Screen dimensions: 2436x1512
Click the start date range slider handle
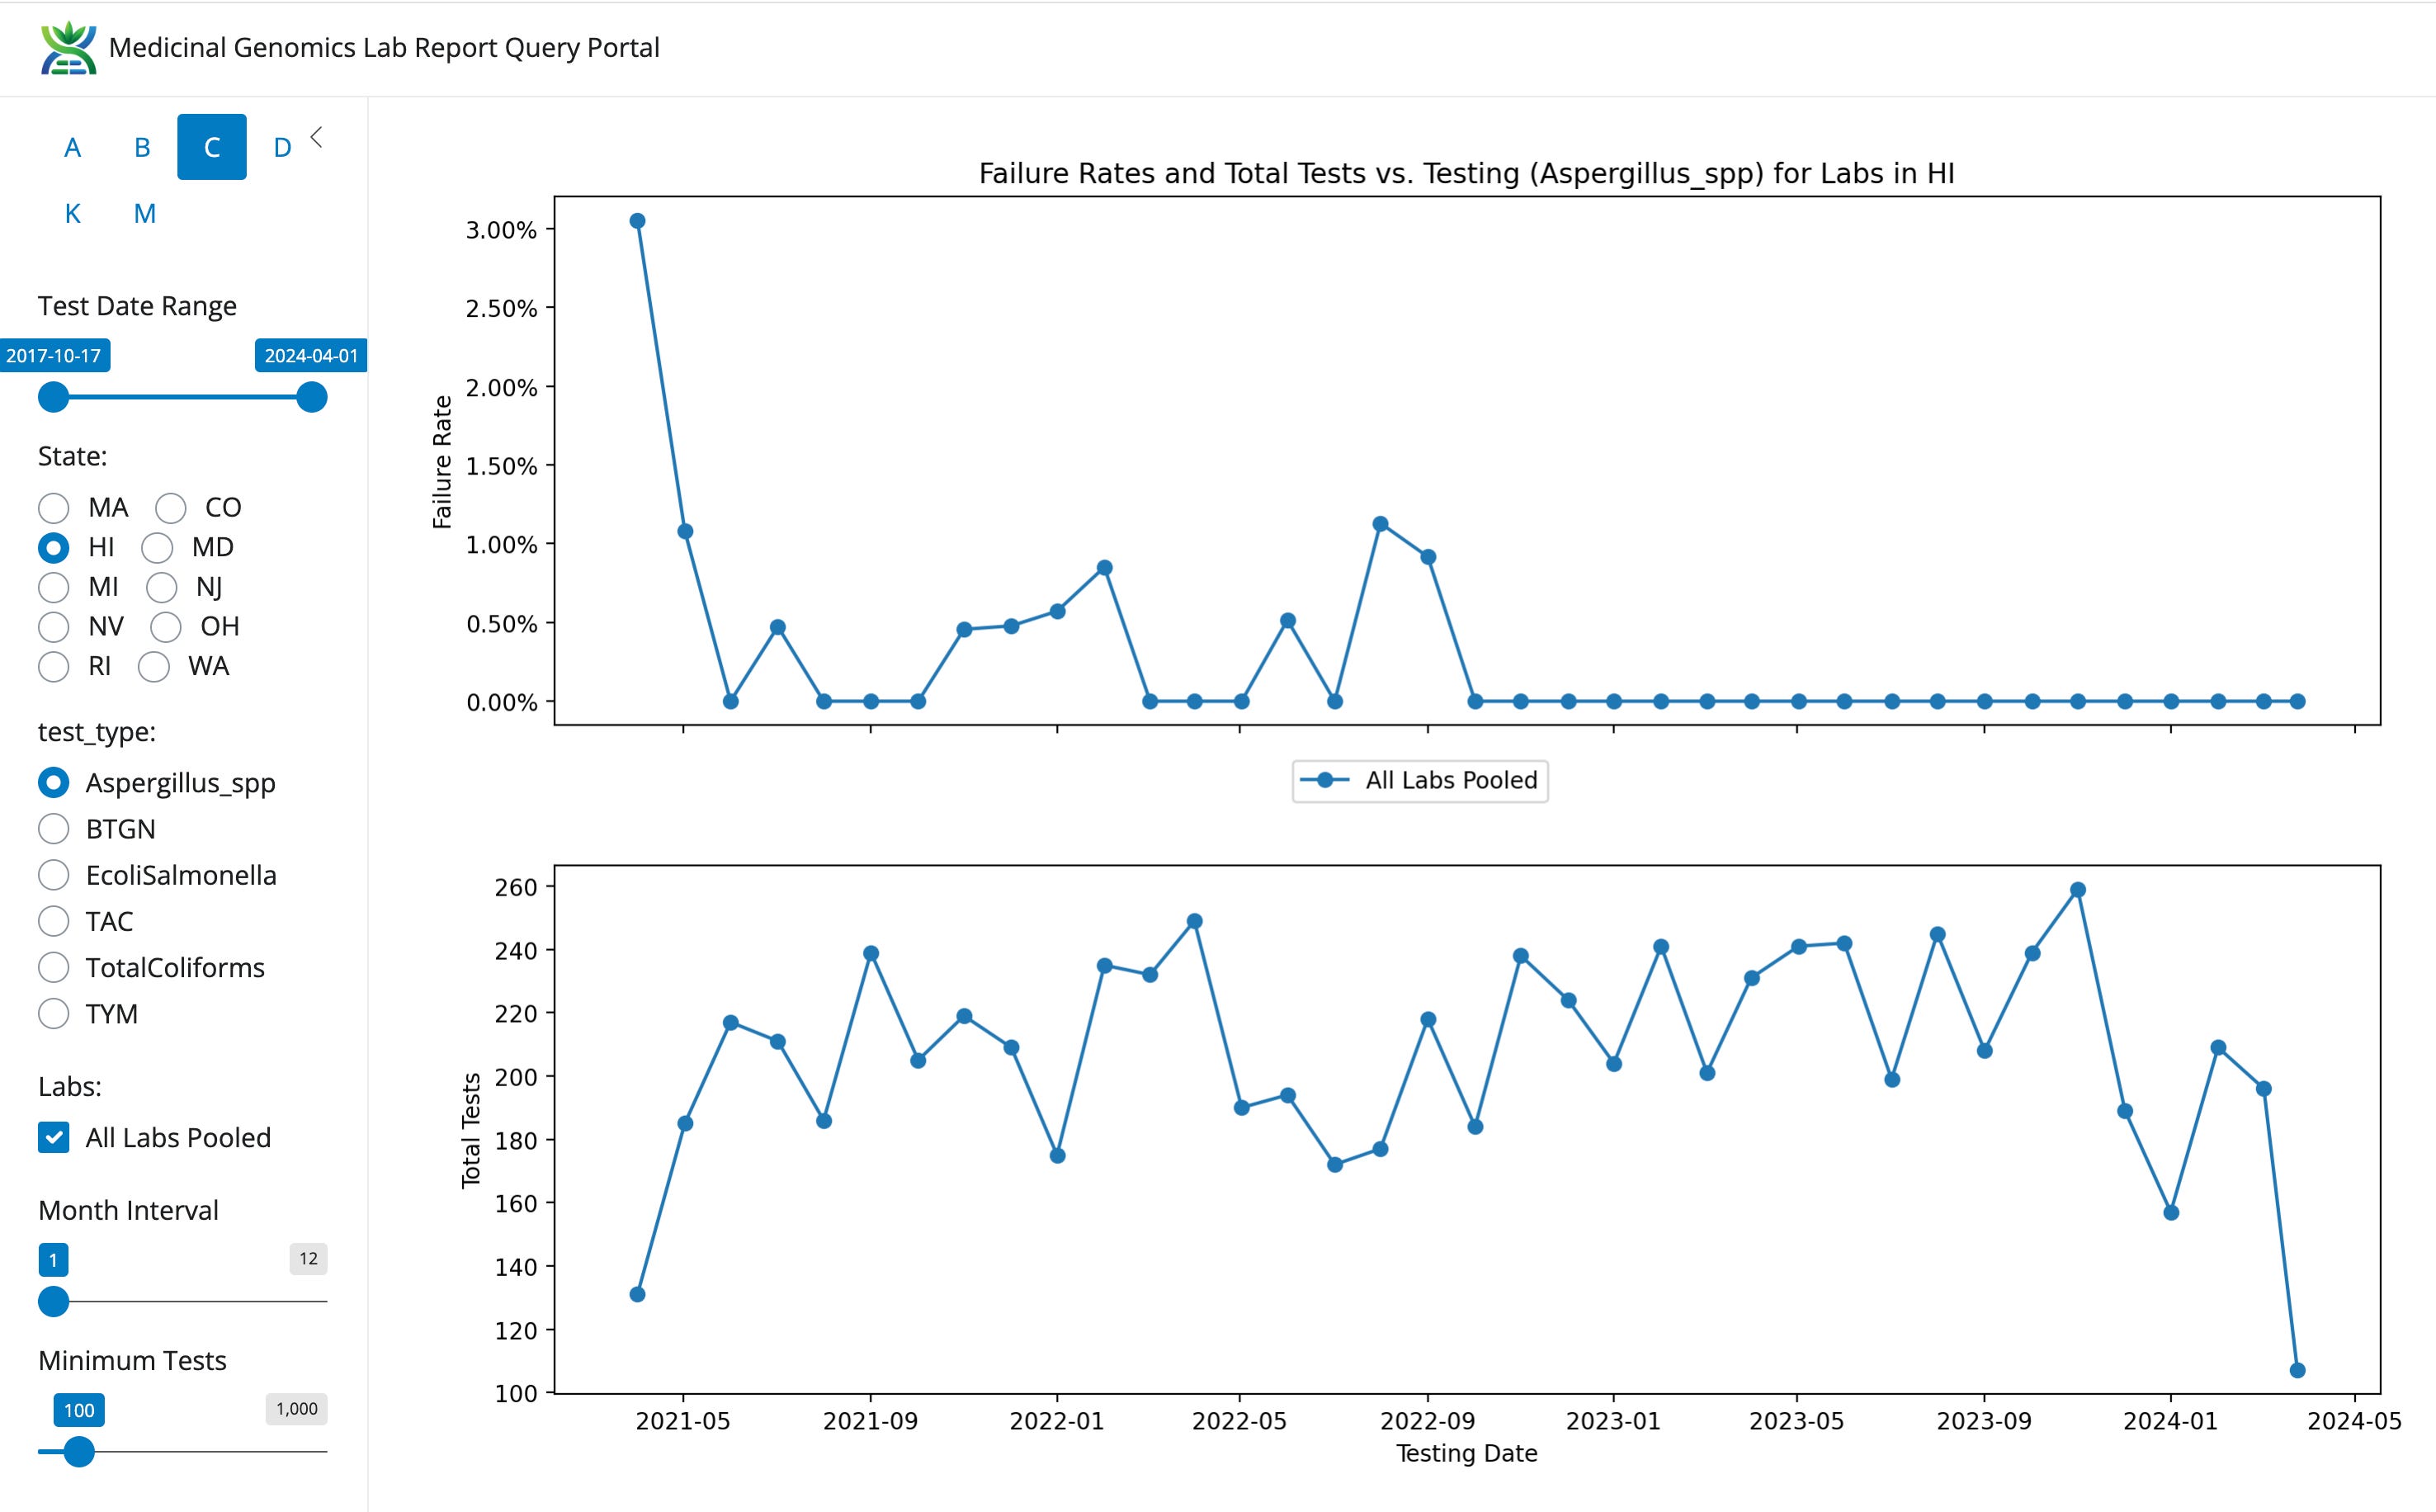pos(54,397)
